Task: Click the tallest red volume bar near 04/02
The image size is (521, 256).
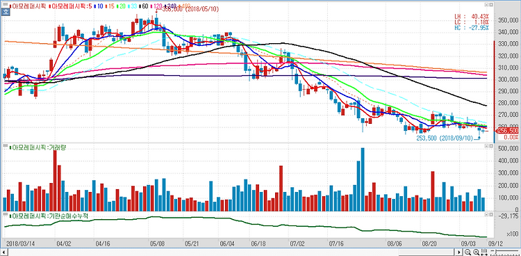Action: (55, 180)
